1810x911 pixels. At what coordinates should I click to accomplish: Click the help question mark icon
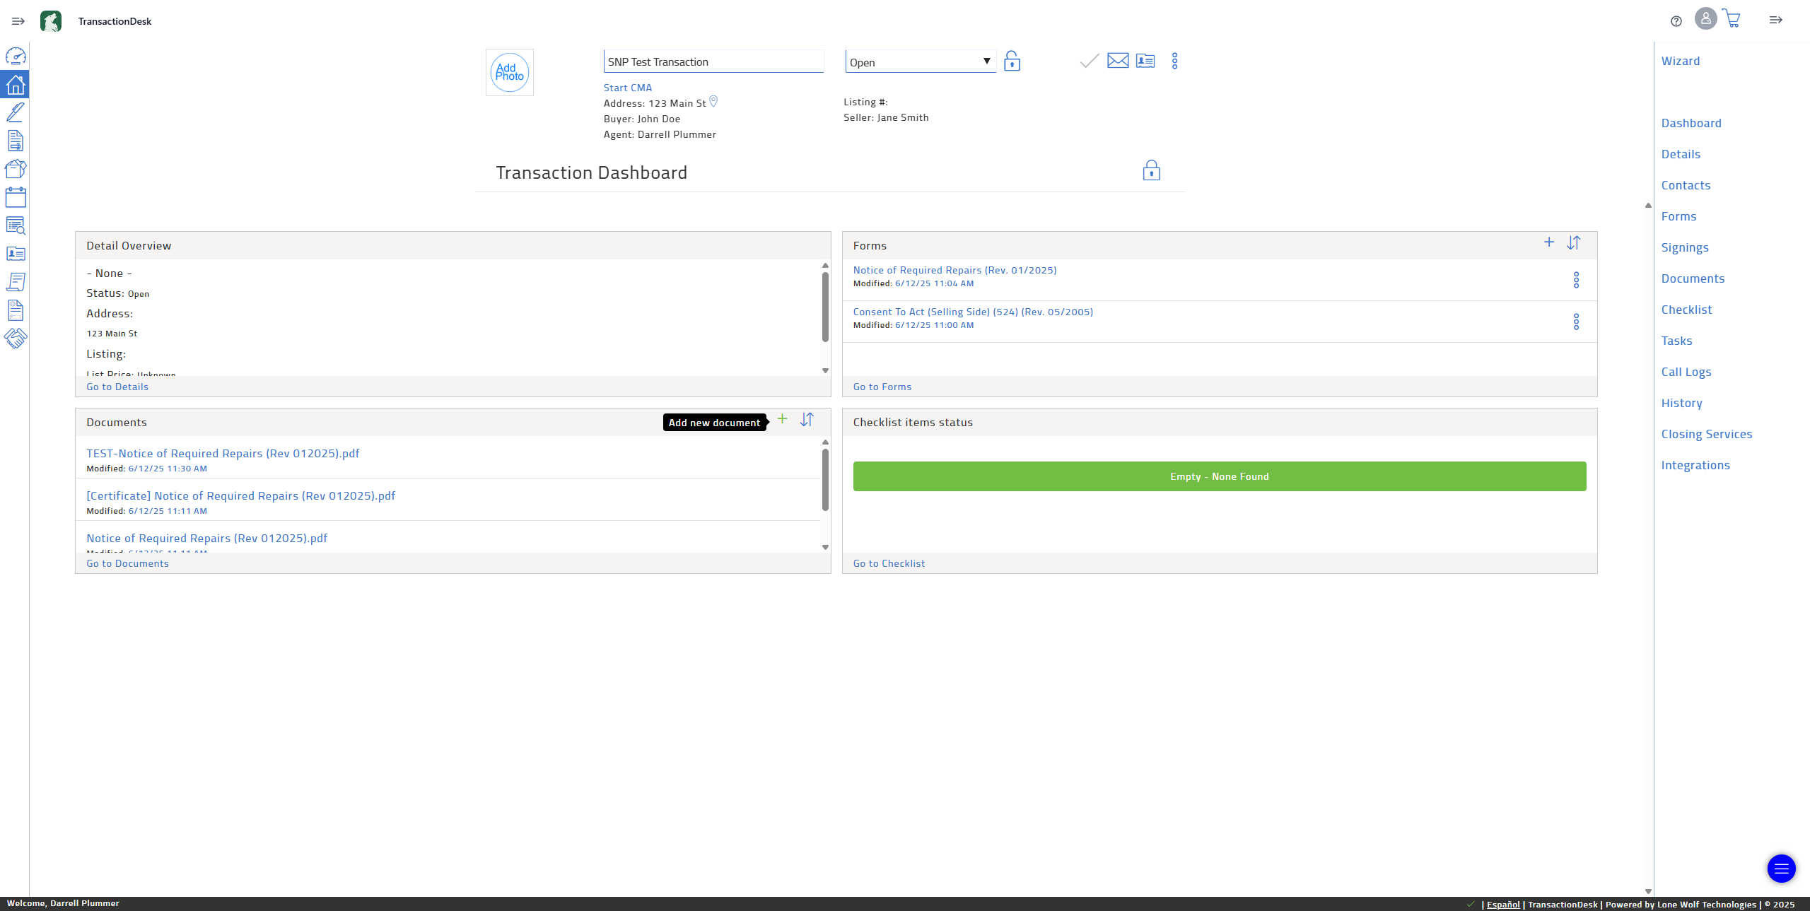(1676, 21)
